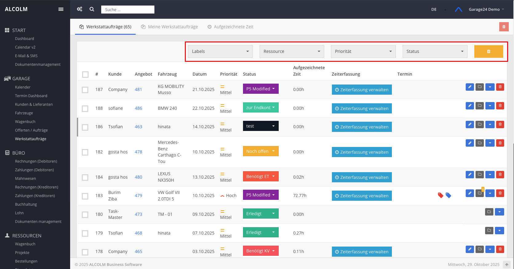Click scroll-to-top arrow in footer
The width and height of the screenshot is (514, 269).
coord(506,264)
